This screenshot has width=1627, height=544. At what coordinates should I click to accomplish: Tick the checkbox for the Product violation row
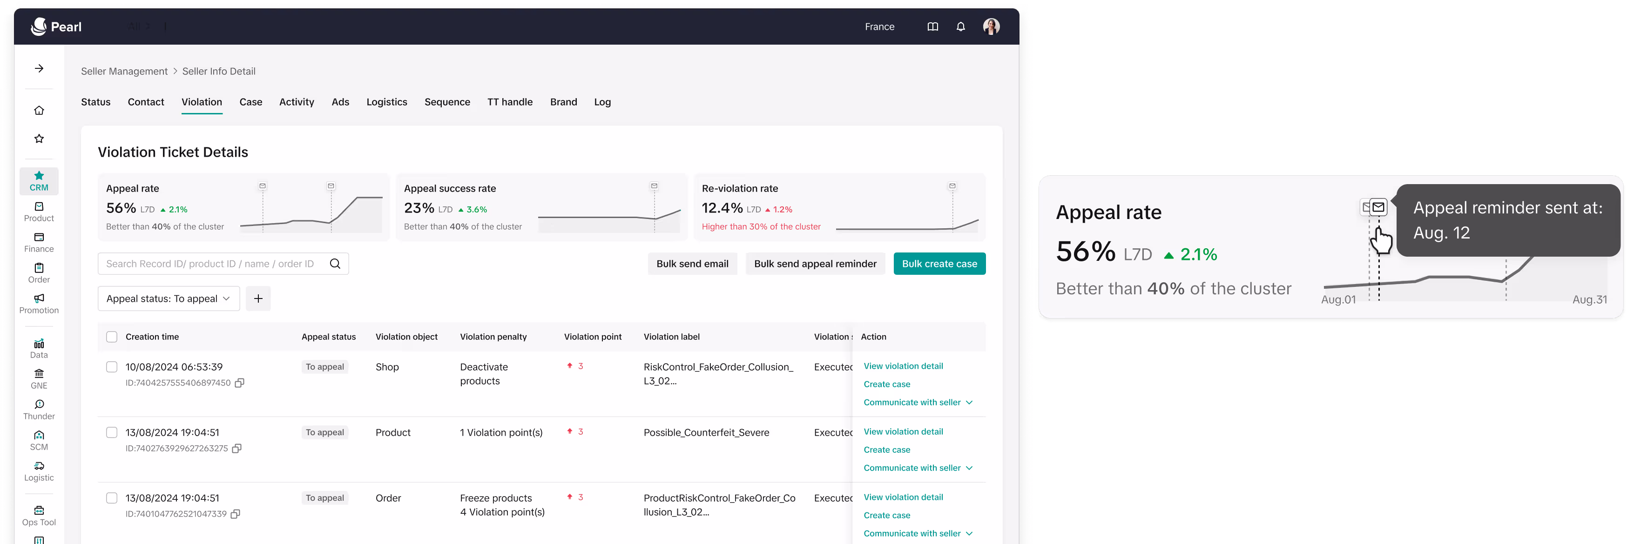[x=112, y=432]
